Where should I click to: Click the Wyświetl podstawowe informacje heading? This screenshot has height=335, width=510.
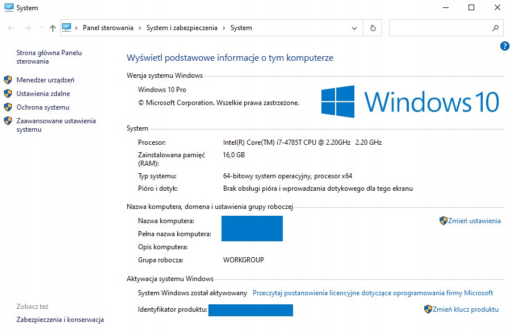tap(230, 57)
